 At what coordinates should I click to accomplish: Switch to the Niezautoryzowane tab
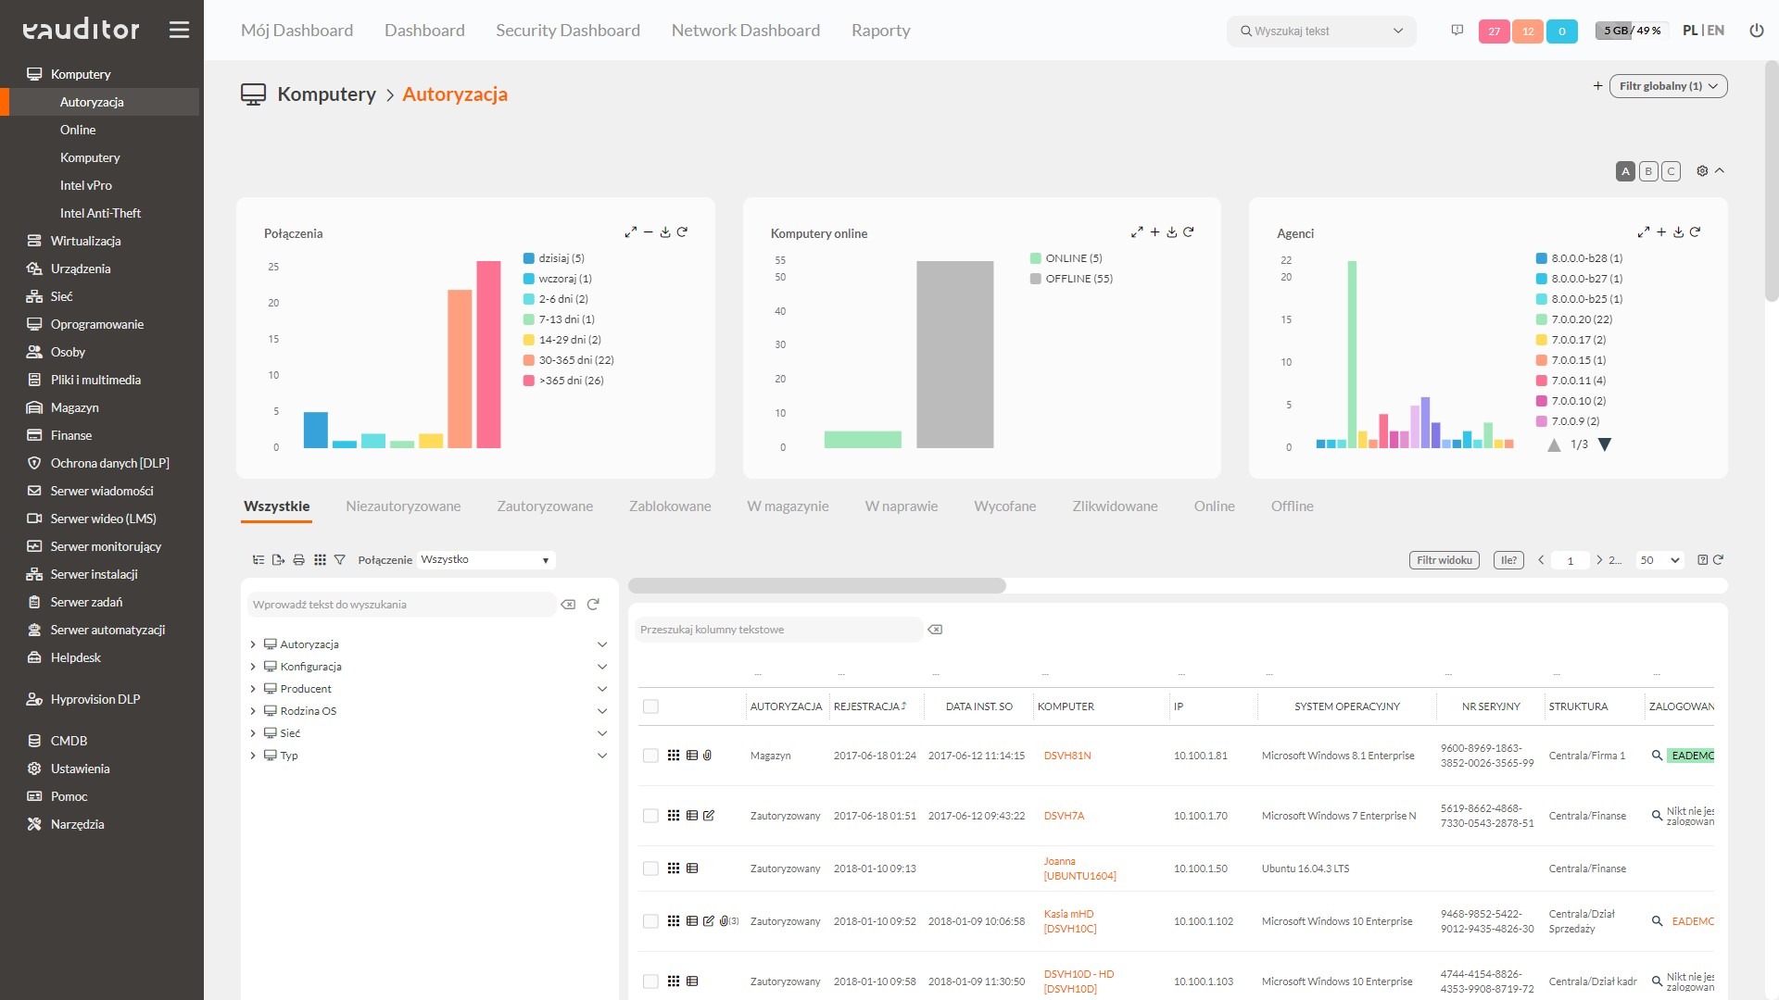pyautogui.click(x=403, y=506)
